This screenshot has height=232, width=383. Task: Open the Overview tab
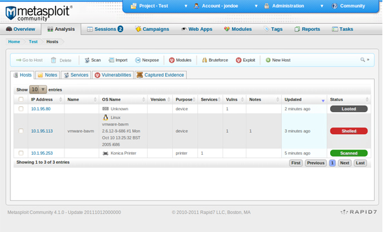(x=21, y=29)
